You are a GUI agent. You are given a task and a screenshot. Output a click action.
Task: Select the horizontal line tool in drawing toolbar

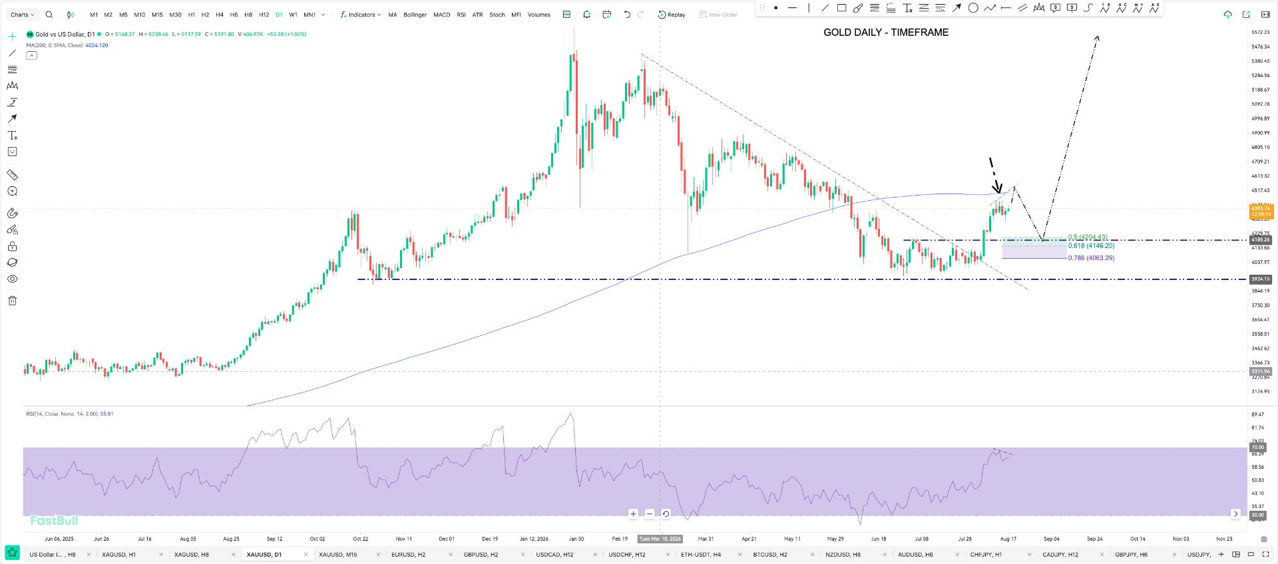[792, 8]
